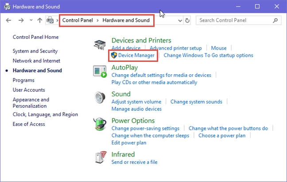Click the Power Options battery icon

coord(100,124)
